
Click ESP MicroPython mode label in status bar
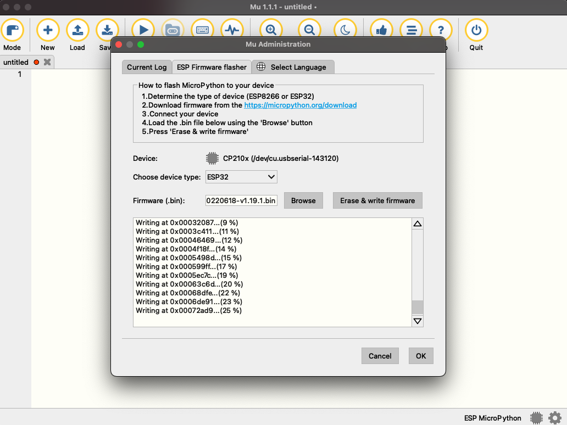click(x=492, y=418)
